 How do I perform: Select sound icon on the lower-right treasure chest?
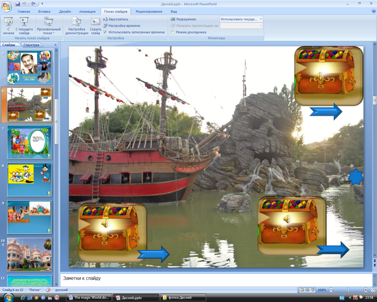click(x=287, y=219)
